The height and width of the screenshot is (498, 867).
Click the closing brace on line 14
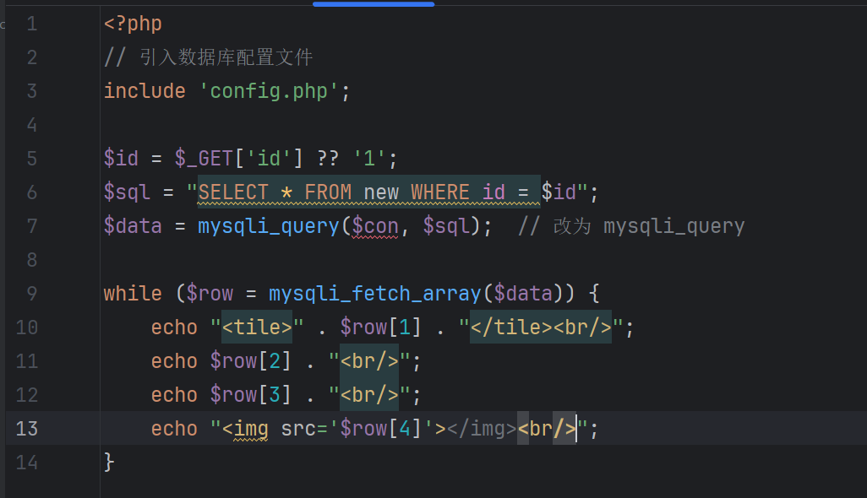coord(109,462)
